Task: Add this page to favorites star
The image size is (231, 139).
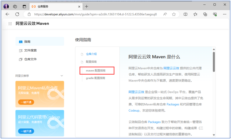Action: tap(174, 14)
